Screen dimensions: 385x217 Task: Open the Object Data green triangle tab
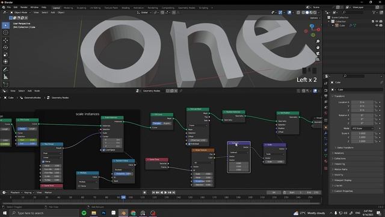326,156
